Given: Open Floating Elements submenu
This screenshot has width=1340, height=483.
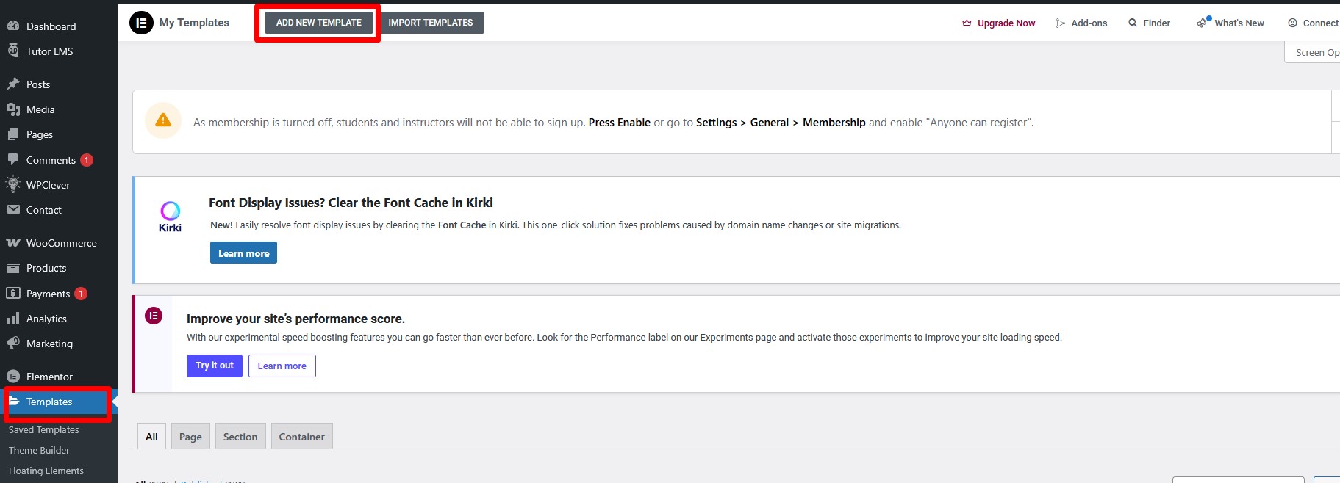Looking at the screenshot, I should tap(46, 471).
